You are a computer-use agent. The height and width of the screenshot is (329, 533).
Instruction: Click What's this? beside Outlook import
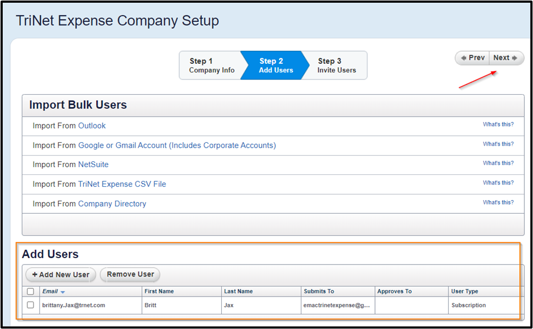(498, 124)
